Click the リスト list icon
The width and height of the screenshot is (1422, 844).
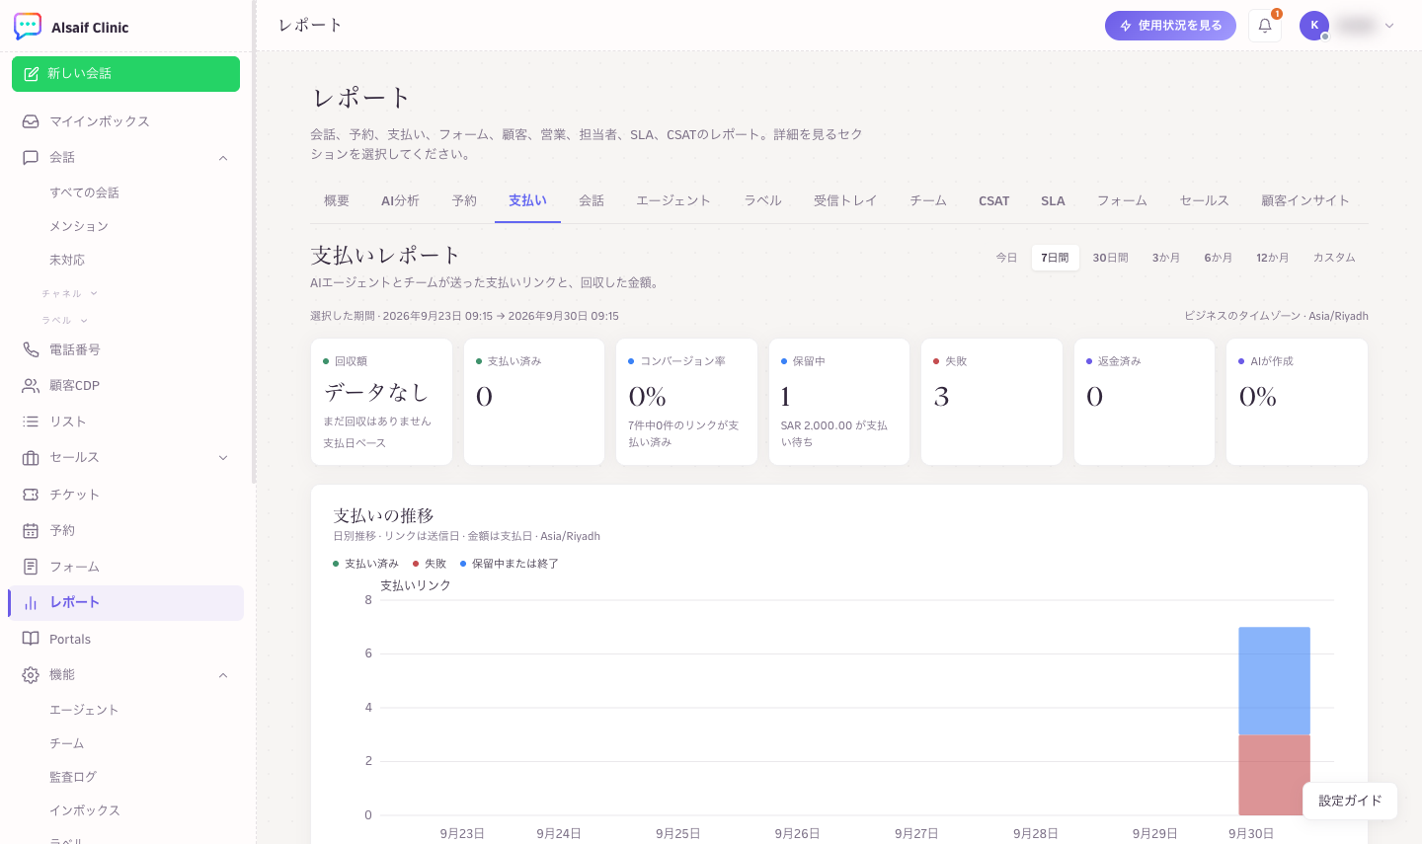31,422
